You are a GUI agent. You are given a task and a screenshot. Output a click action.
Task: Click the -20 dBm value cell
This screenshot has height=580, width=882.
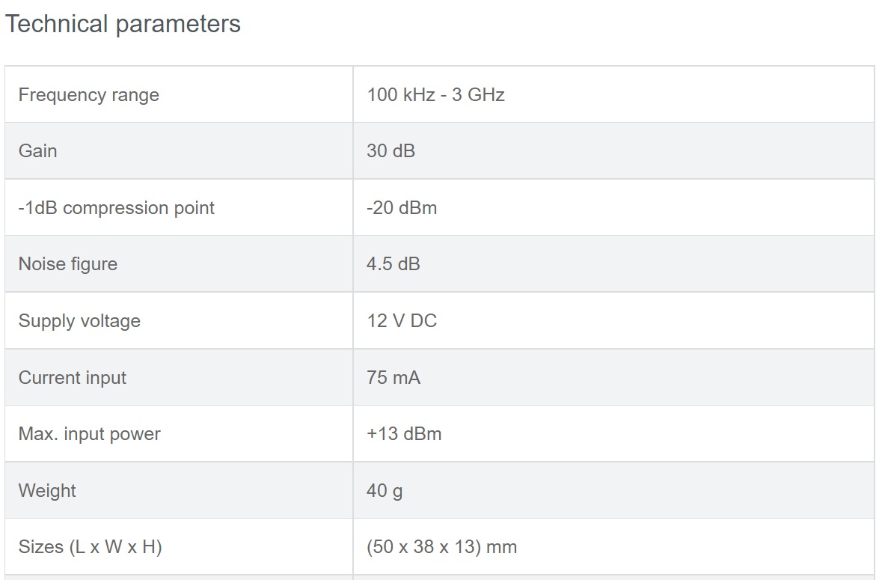(613, 207)
